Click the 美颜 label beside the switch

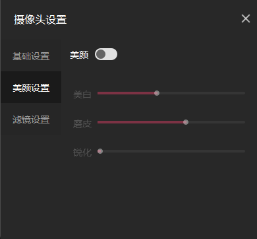79,55
